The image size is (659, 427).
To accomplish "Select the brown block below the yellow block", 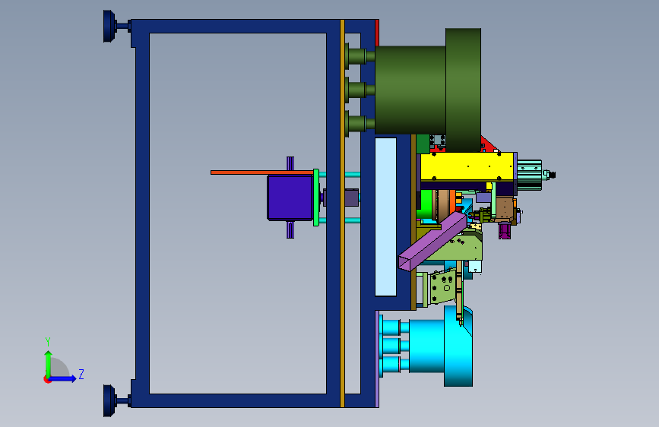I will (505, 209).
